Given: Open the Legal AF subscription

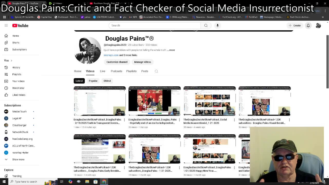Looking at the screenshot, I should pyautogui.click(x=20, y=118).
